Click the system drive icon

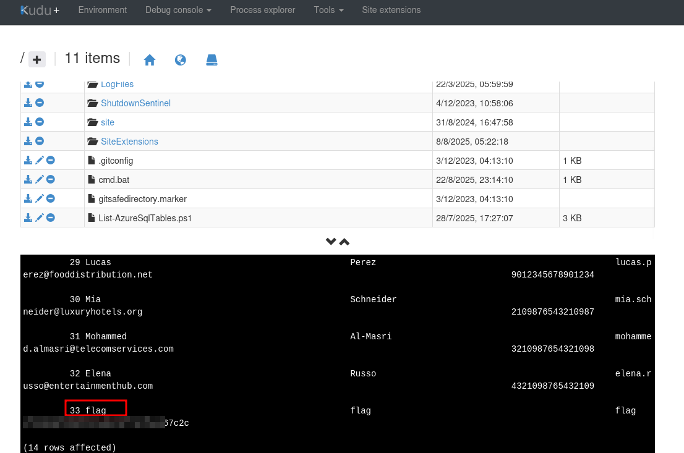pyautogui.click(x=212, y=60)
